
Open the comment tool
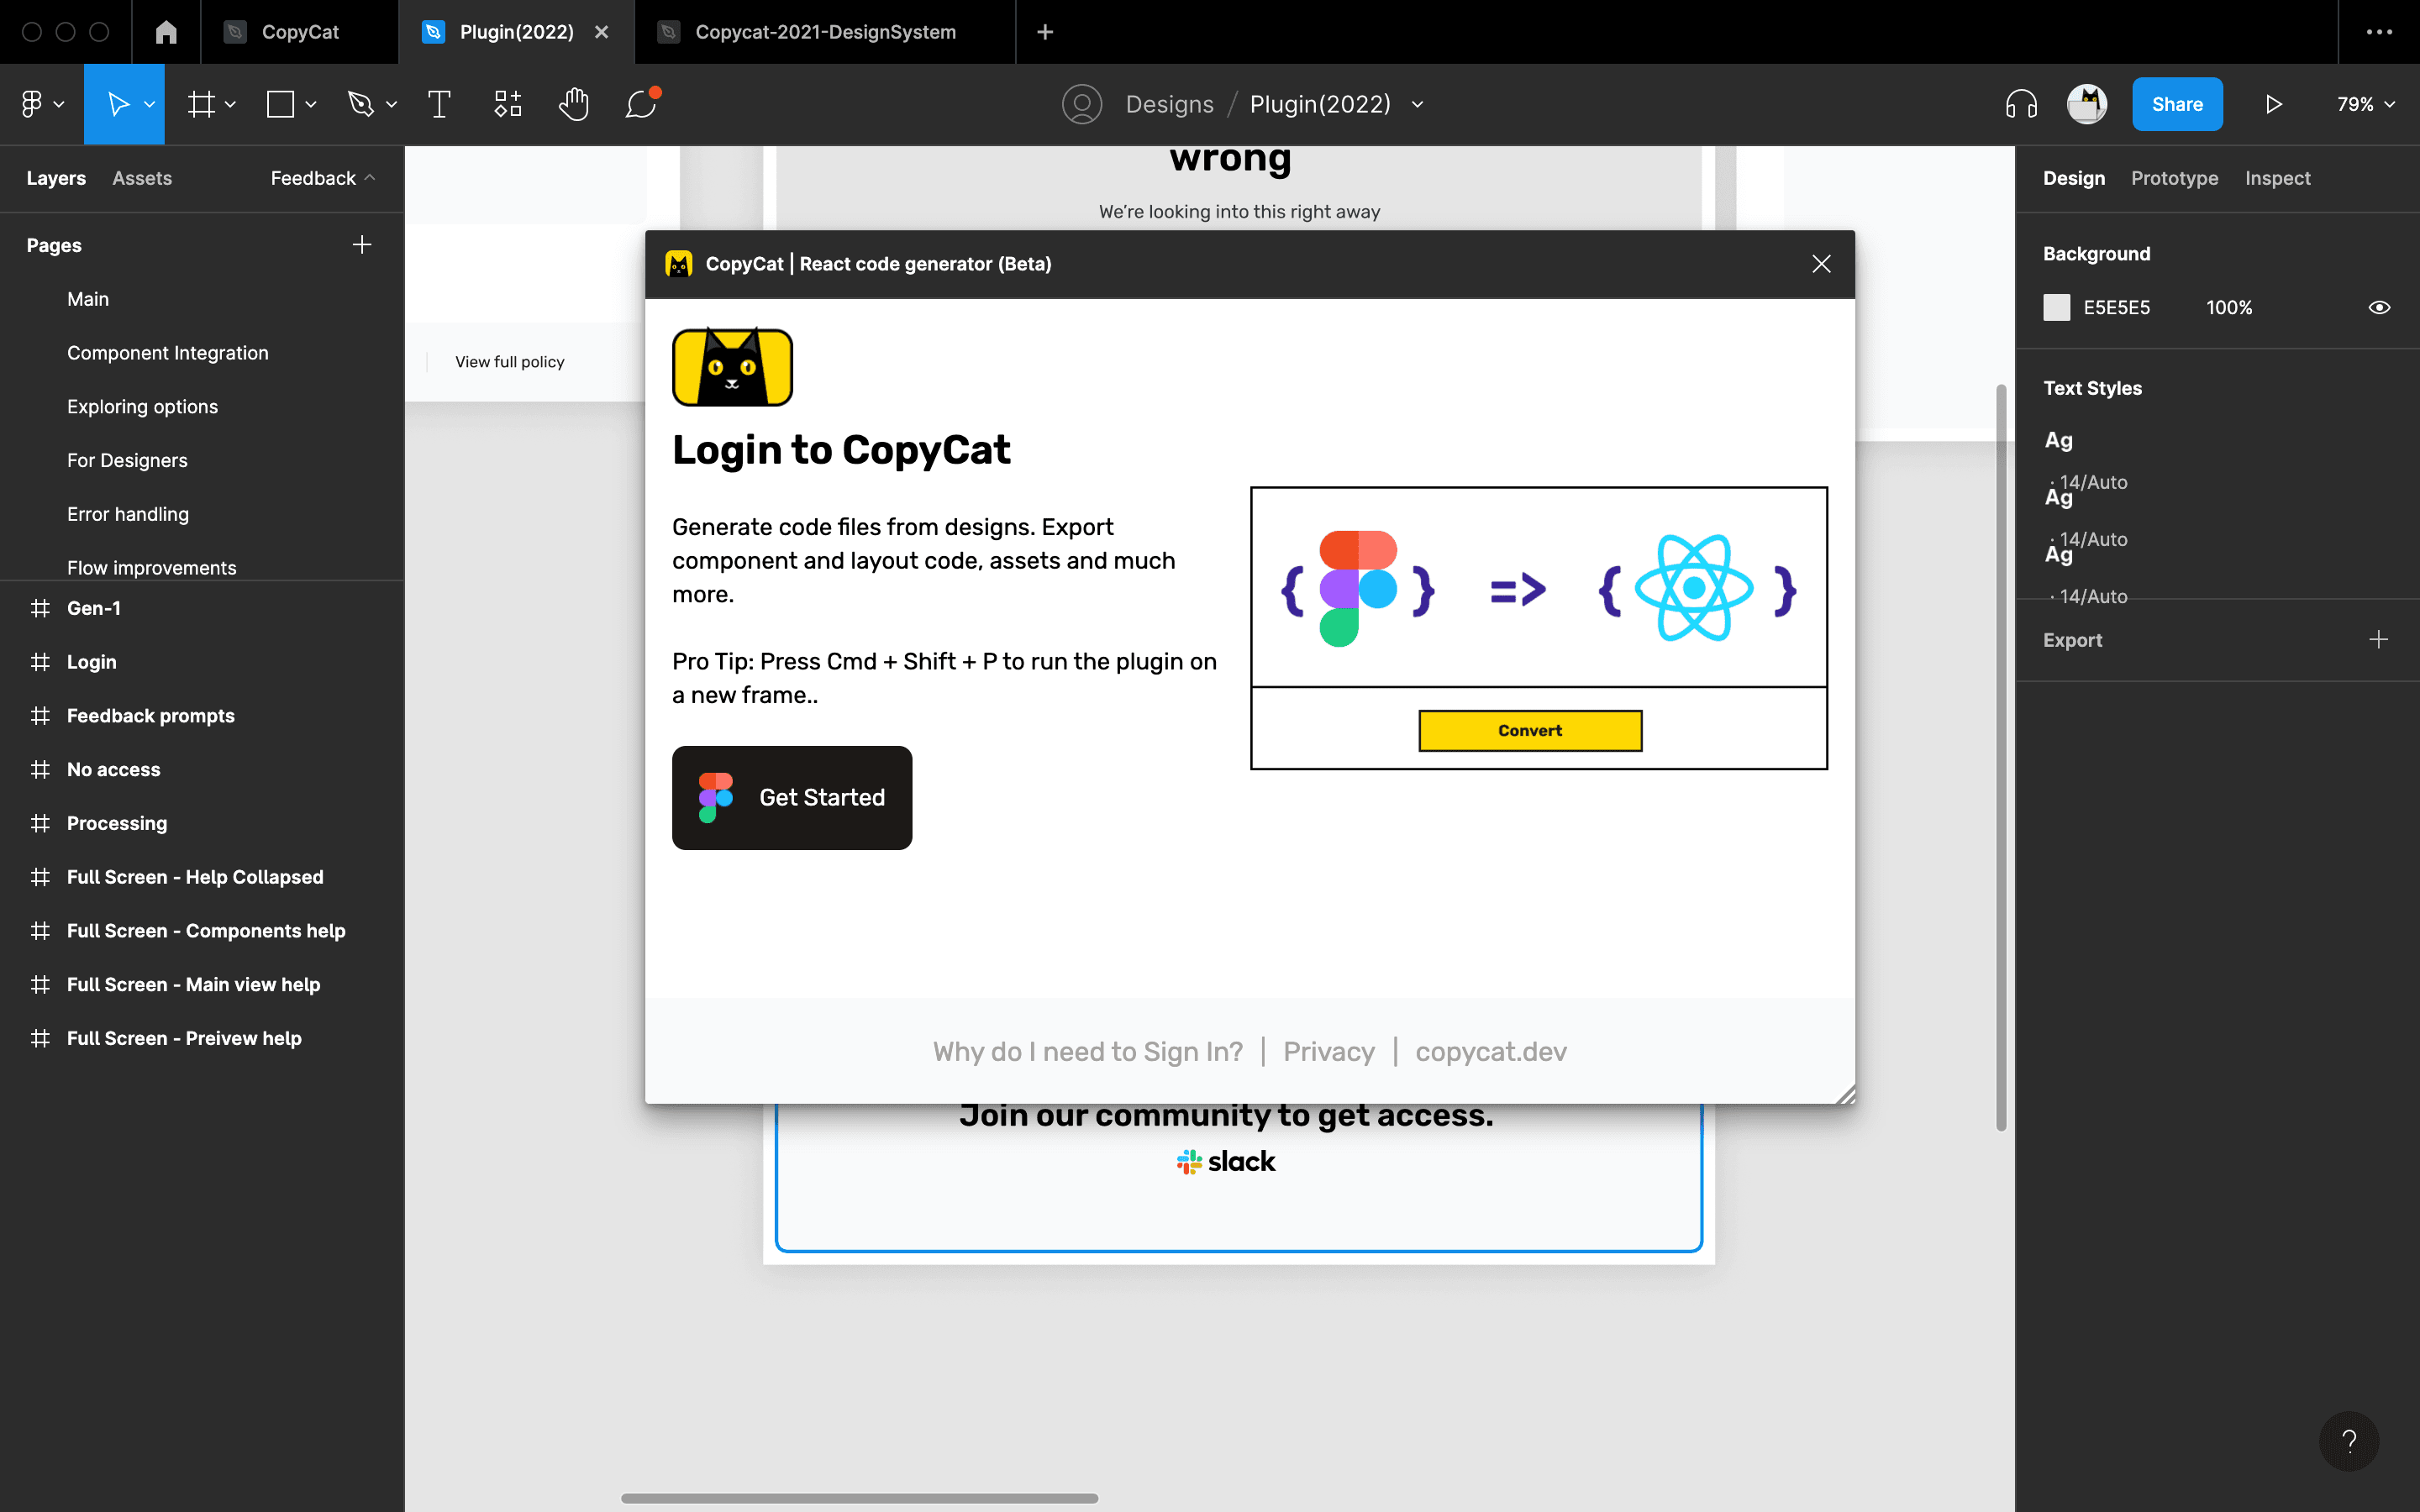click(x=642, y=104)
